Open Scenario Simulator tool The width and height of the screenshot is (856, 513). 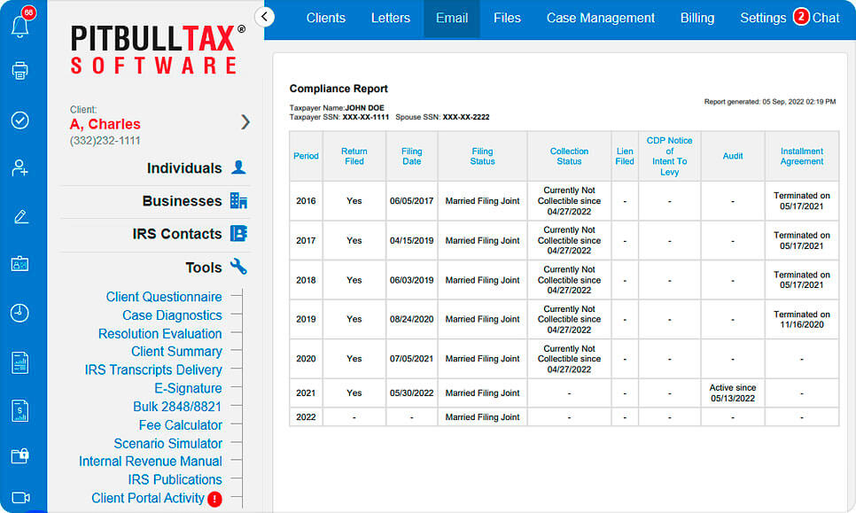[167, 444]
